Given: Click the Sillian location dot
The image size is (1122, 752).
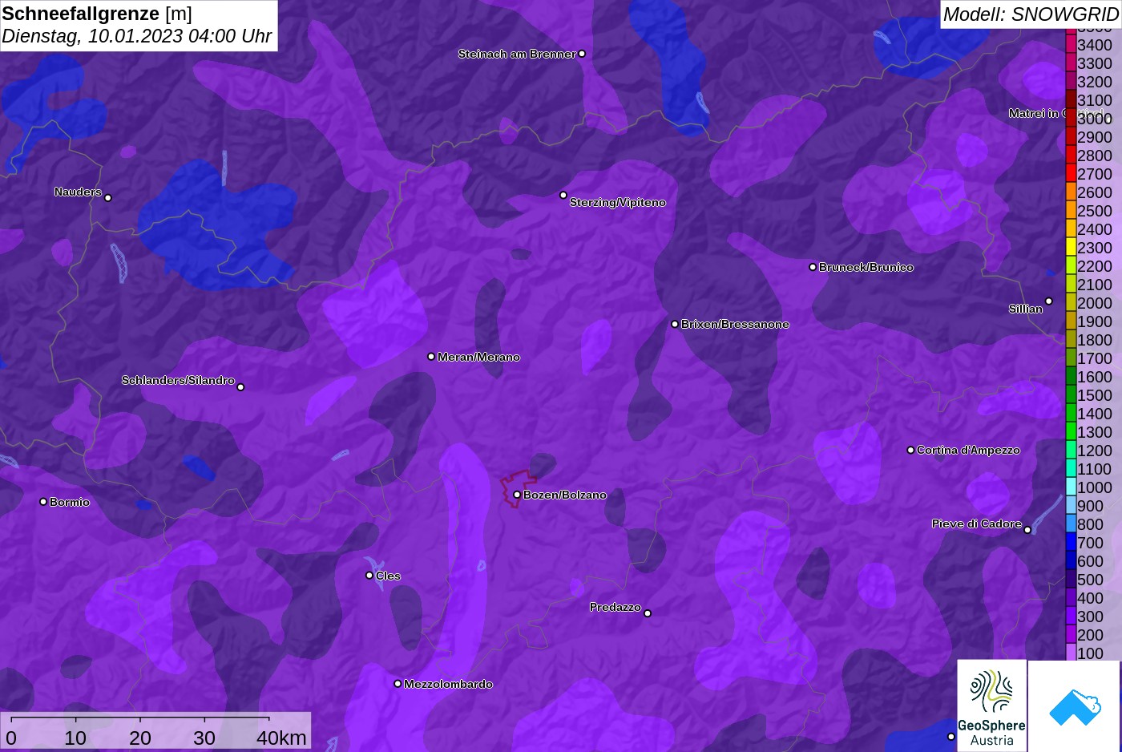Looking at the screenshot, I should tap(1048, 301).
